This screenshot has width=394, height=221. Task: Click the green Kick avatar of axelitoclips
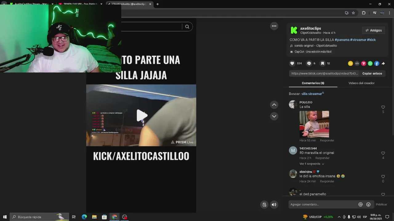(x=294, y=30)
